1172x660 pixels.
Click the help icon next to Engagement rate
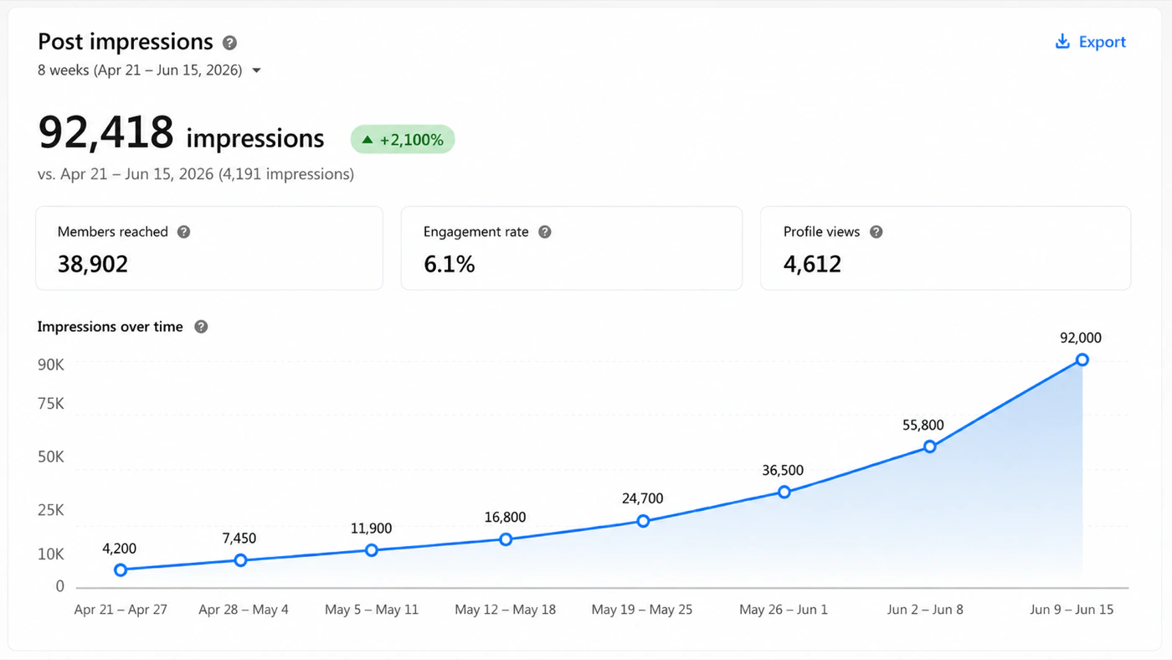[545, 232]
